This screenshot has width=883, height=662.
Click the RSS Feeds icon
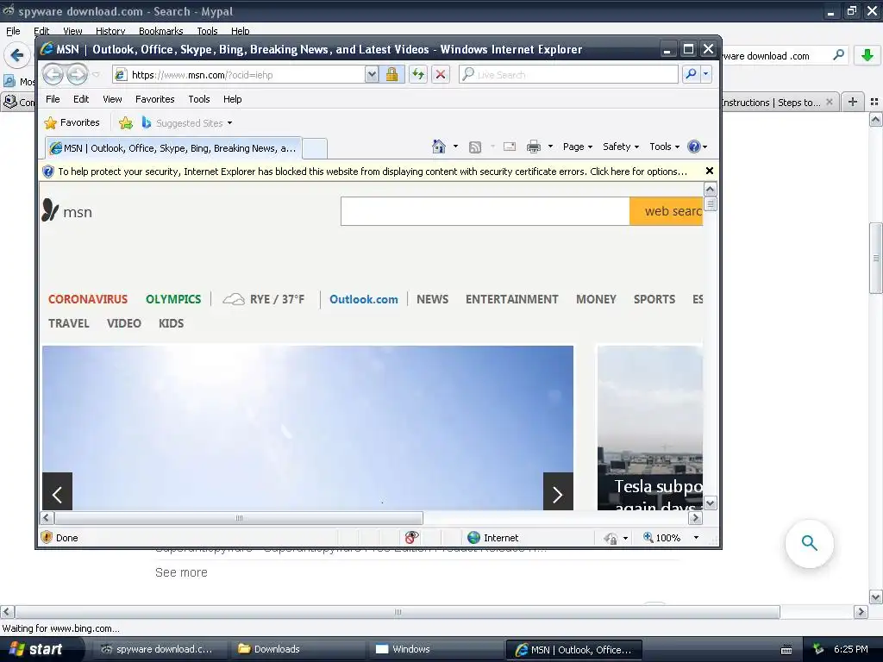point(475,147)
